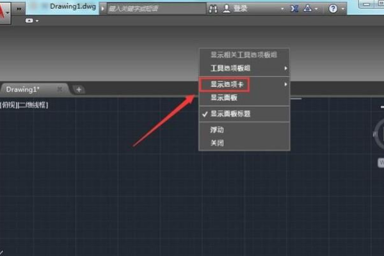The width and height of the screenshot is (384, 256).
Task: Click the binoculars search icon
Action: (213, 9)
